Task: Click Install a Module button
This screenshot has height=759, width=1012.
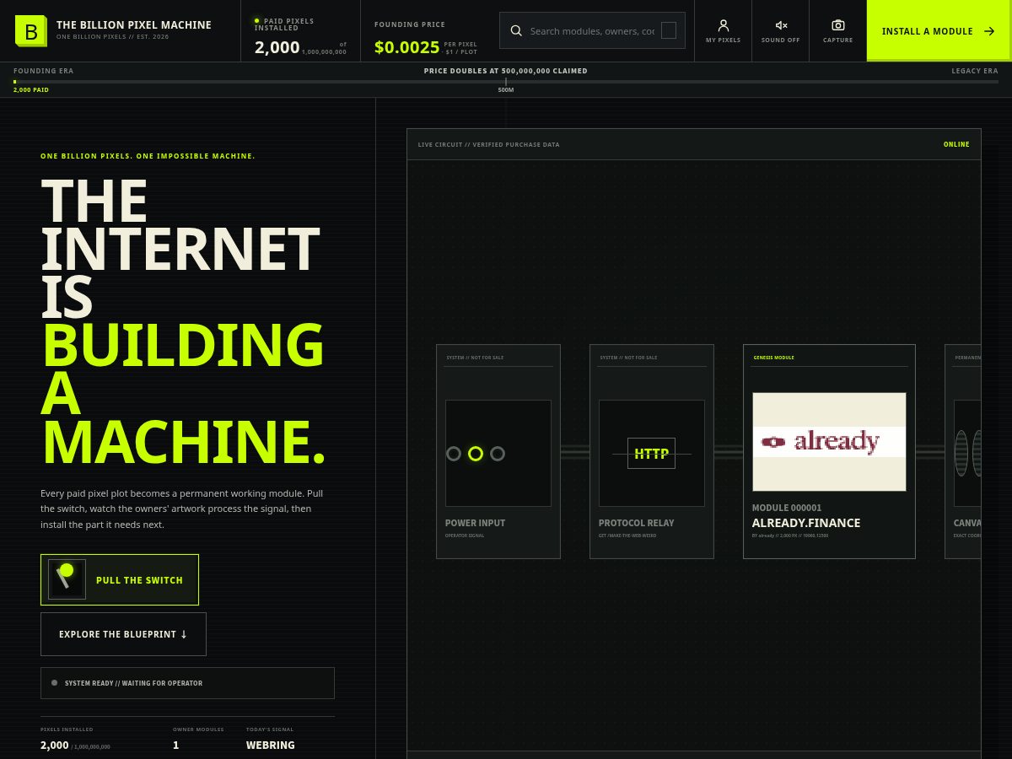Action: click(939, 31)
